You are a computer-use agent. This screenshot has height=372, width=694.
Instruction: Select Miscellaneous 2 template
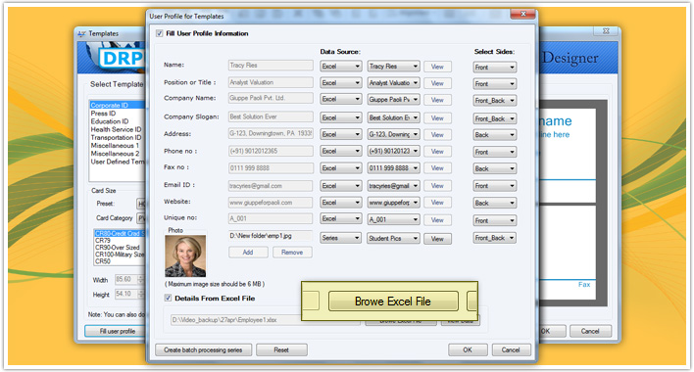[115, 154]
